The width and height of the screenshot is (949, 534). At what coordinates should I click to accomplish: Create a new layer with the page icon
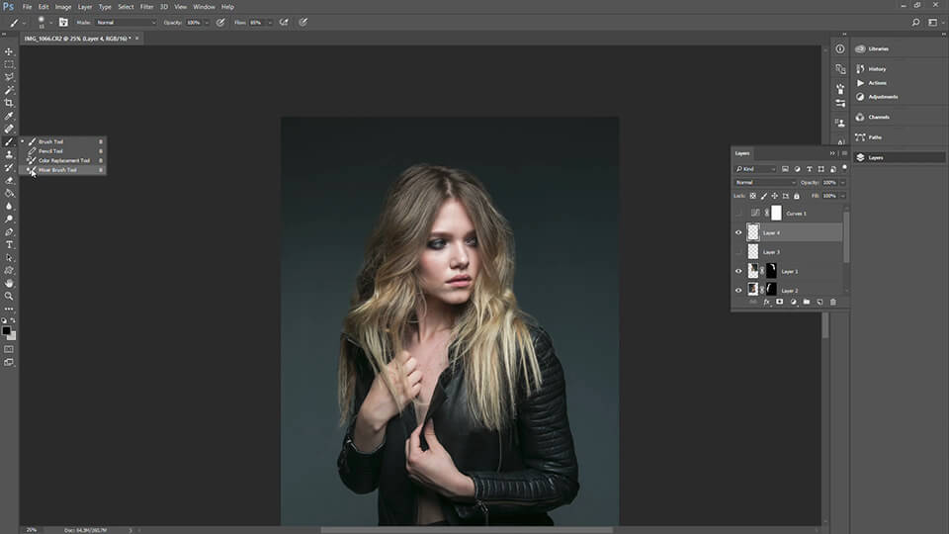(820, 302)
